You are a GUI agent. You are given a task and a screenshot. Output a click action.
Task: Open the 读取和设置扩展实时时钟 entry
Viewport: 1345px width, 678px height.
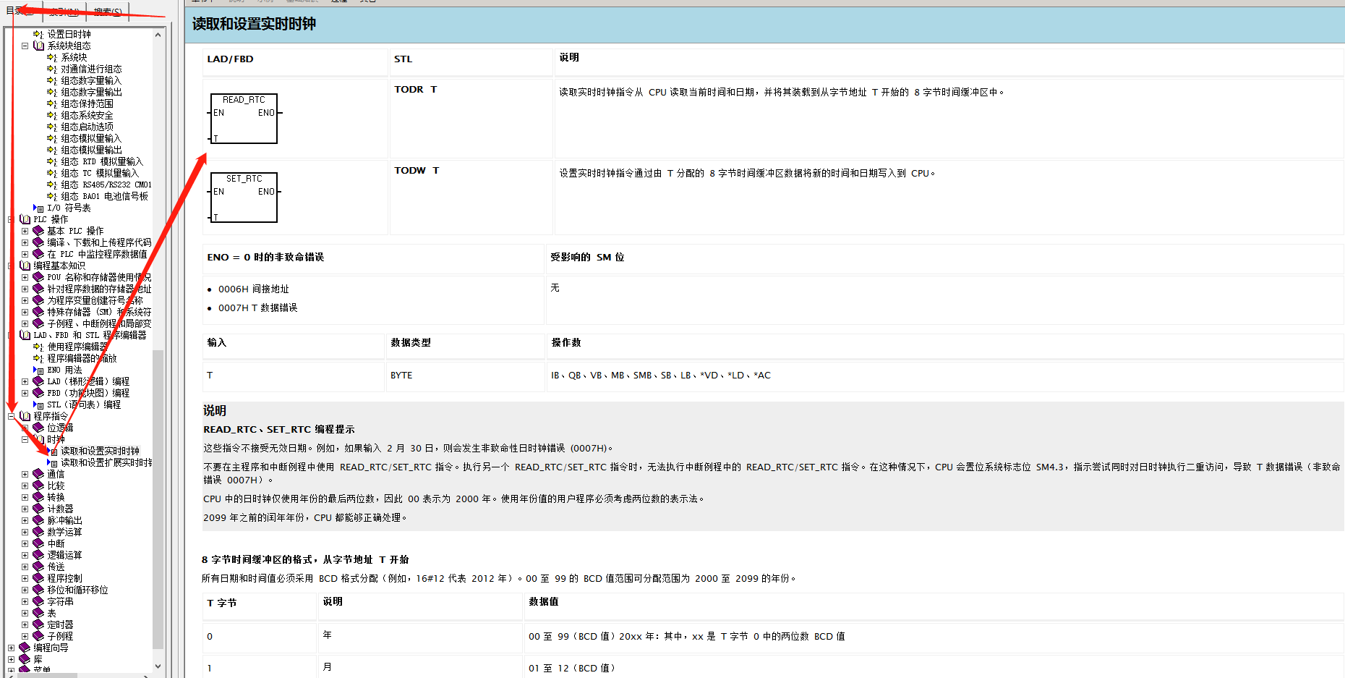click(53, 462)
